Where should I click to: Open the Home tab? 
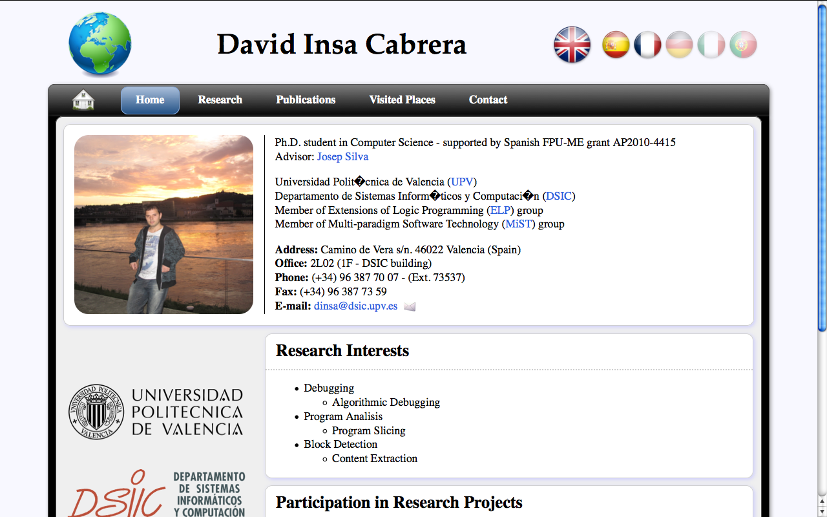tap(150, 100)
